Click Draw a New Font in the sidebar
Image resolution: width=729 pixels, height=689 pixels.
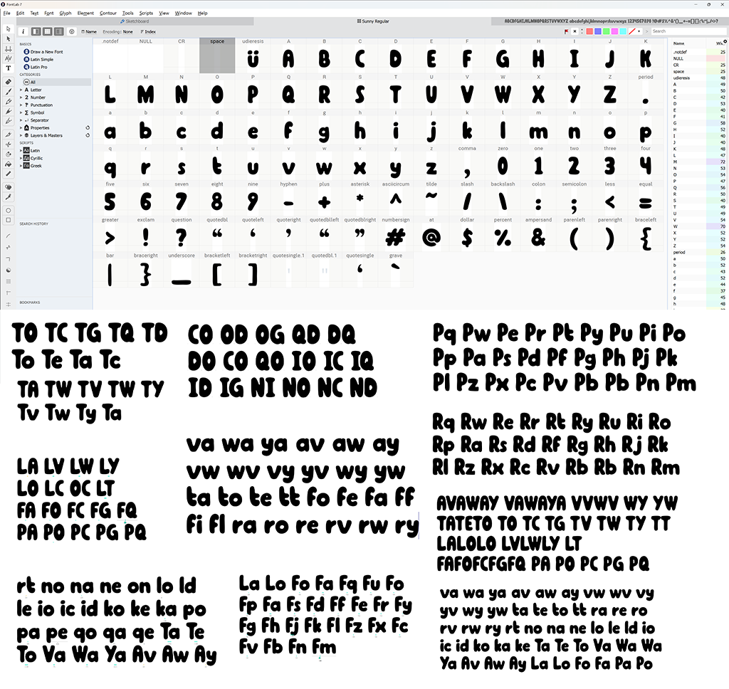coord(48,52)
